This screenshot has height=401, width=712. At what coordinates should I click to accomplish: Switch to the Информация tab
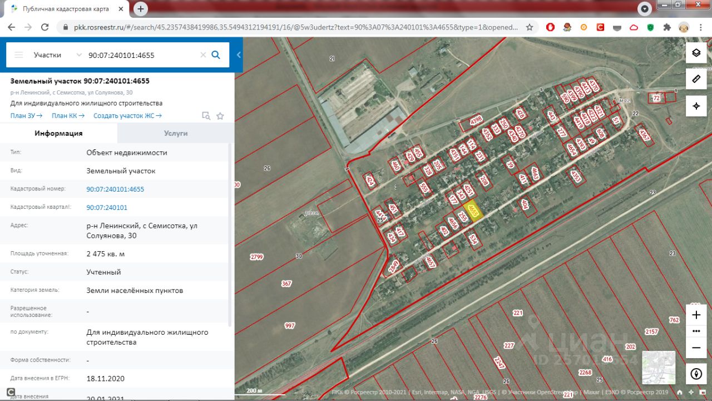58,133
